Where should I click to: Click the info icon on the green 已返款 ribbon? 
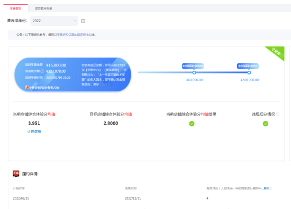click(282, 55)
